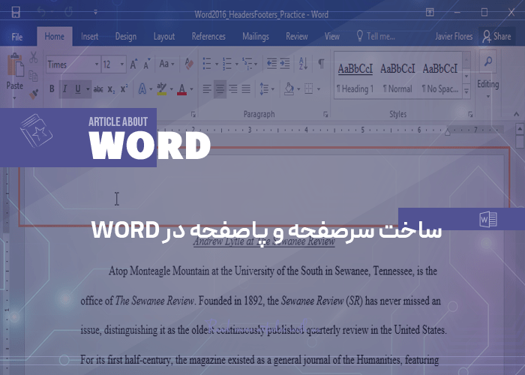Image resolution: width=525 pixels, height=375 pixels.
Task: Switch to the Layout tab
Action: coord(164,37)
